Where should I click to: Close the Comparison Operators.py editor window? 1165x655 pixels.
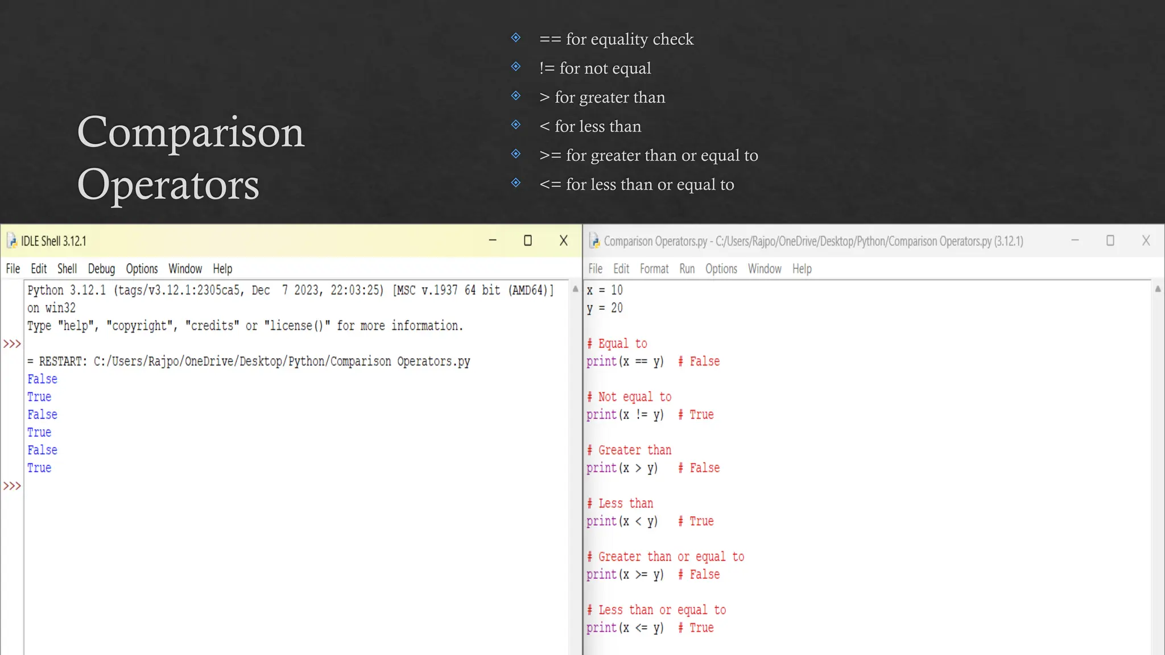click(x=1146, y=241)
